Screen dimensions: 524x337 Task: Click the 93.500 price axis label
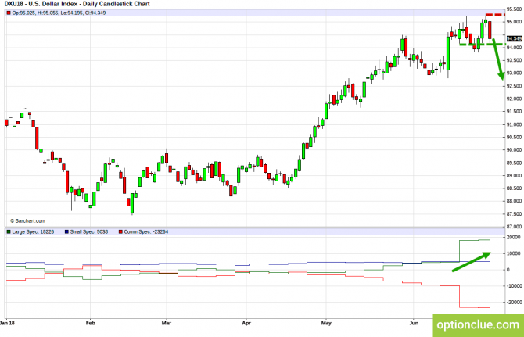click(514, 60)
